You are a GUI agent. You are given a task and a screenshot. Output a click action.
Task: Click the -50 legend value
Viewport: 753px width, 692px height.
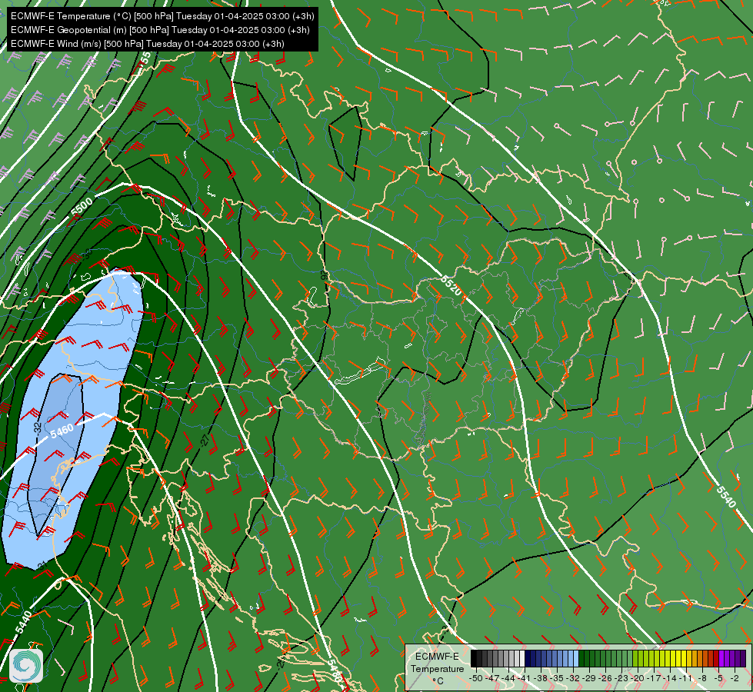point(476,678)
